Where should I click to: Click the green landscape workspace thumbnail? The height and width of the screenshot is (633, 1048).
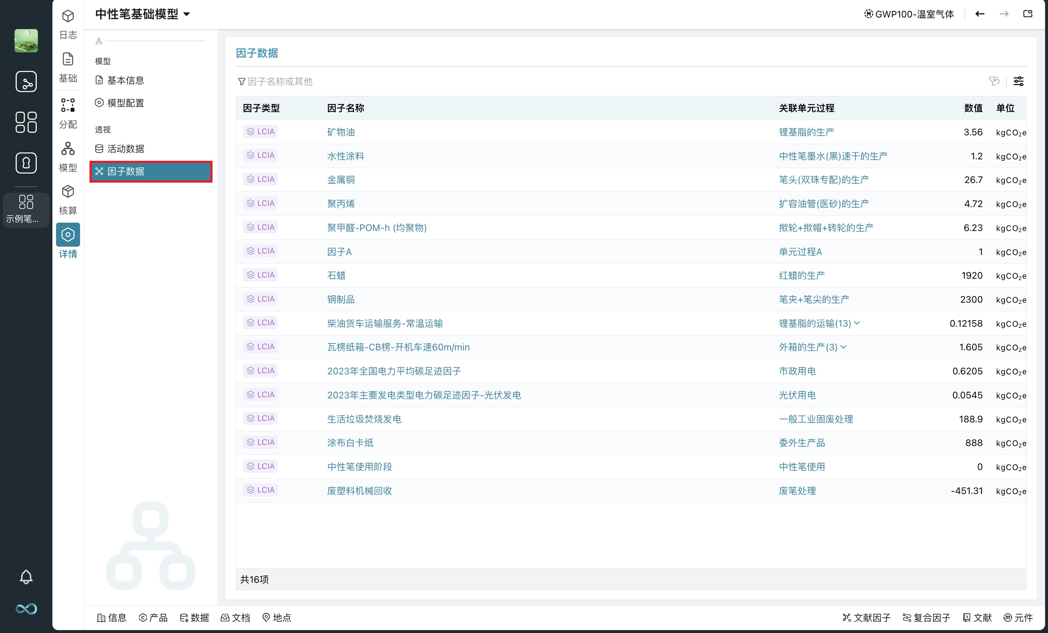(x=26, y=41)
